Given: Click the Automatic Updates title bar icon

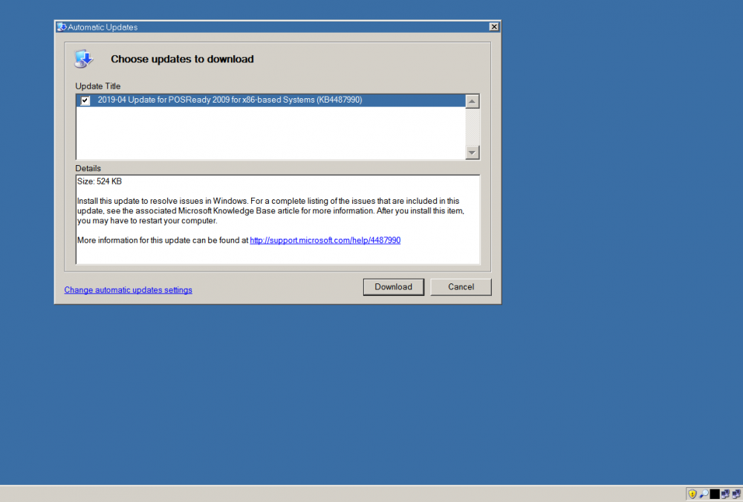Looking at the screenshot, I should click(62, 28).
